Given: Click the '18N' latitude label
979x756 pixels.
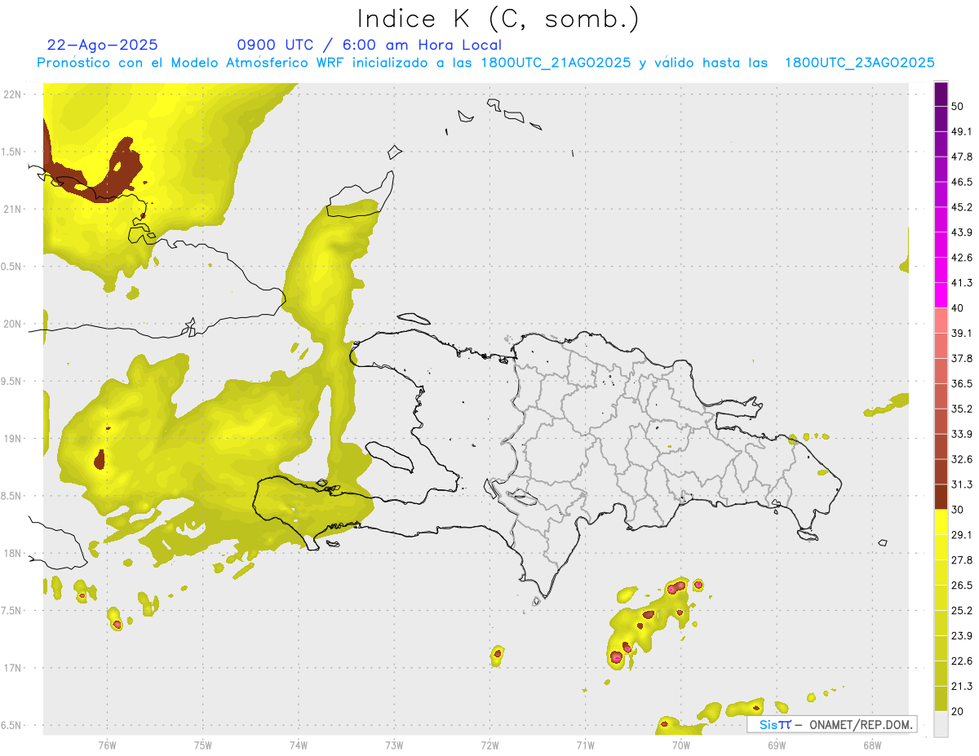Looking at the screenshot, I should [12, 553].
